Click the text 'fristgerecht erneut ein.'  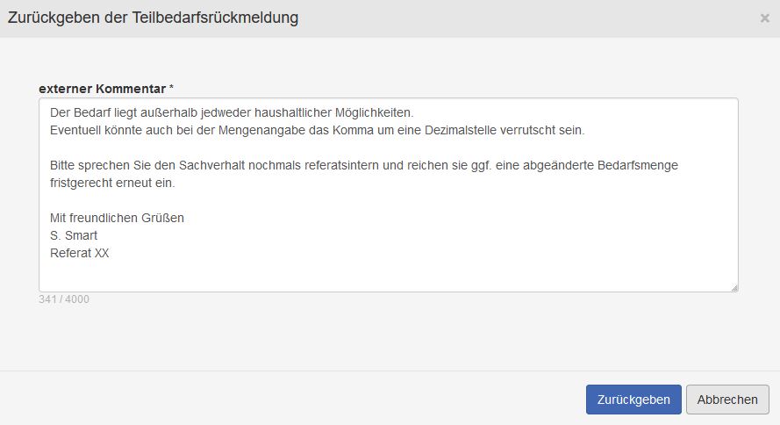113,183
